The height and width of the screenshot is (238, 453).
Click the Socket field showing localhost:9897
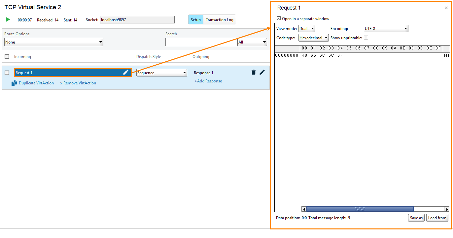click(137, 19)
